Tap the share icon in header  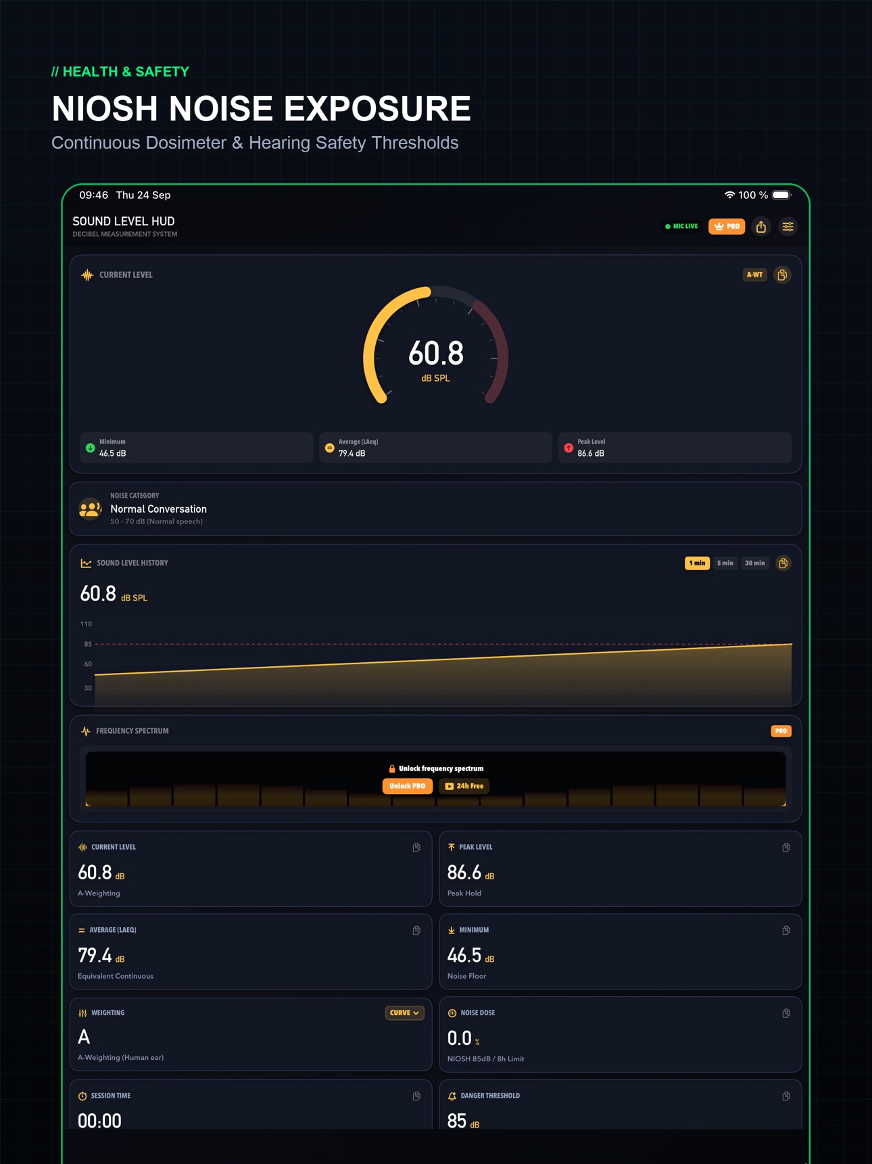point(761,227)
